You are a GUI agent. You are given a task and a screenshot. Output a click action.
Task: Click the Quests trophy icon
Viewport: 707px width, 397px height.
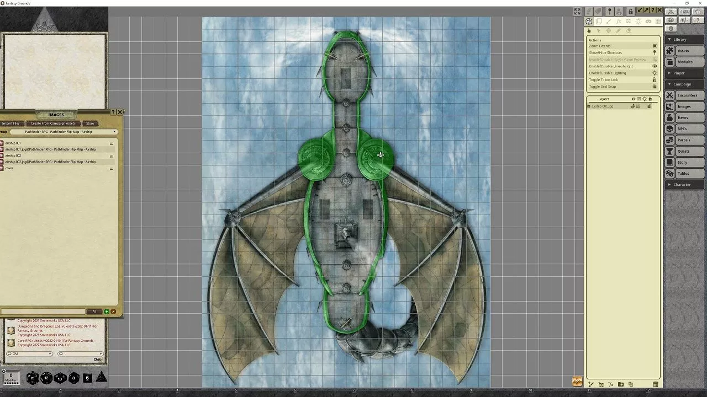(x=670, y=151)
